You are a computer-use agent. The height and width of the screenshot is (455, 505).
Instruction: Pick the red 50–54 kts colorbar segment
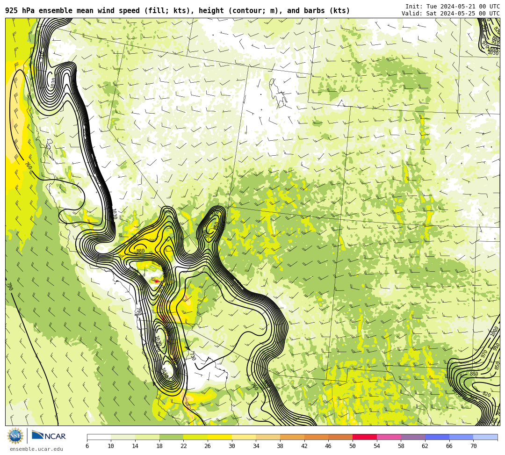coord(365,437)
